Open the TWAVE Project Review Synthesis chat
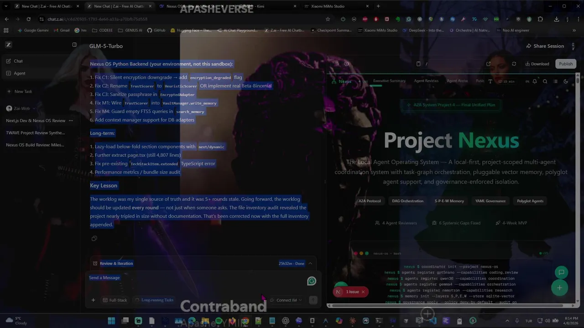This screenshot has height=328, width=584. 36,133
